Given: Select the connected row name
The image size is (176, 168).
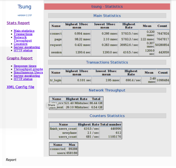Looking at the screenshot, I should pyautogui.click(x=58, y=149).
